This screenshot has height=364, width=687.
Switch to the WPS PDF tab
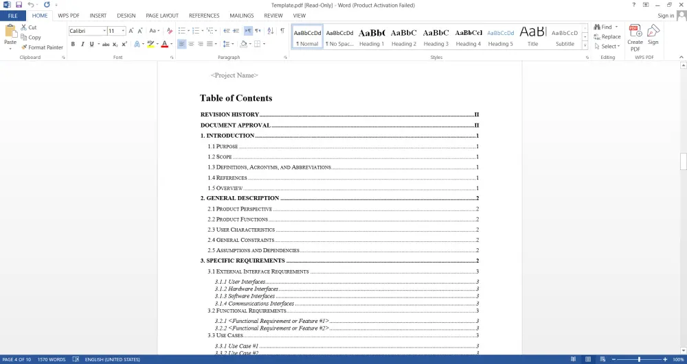pyautogui.click(x=69, y=15)
